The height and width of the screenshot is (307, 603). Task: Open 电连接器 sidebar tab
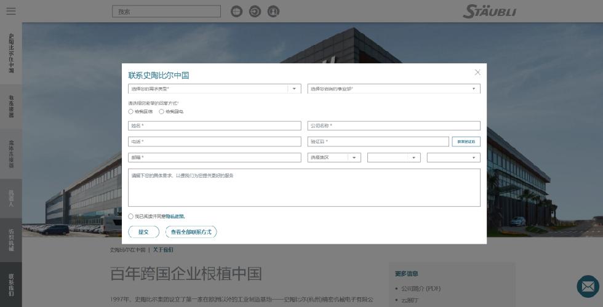(x=11, y=106)
